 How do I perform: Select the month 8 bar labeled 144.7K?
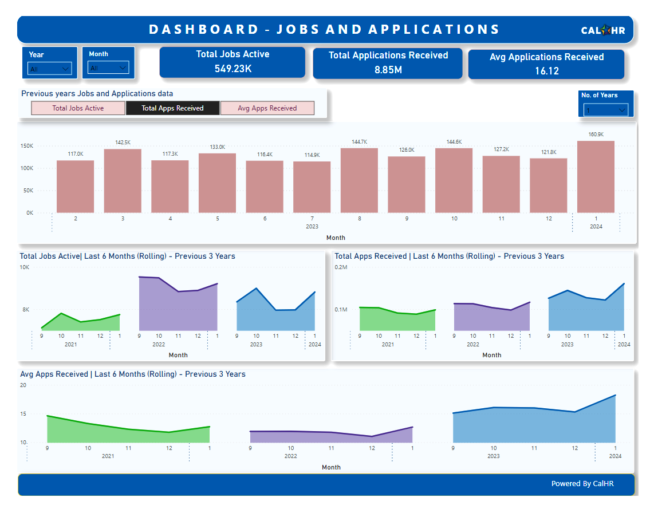(359, 181)
